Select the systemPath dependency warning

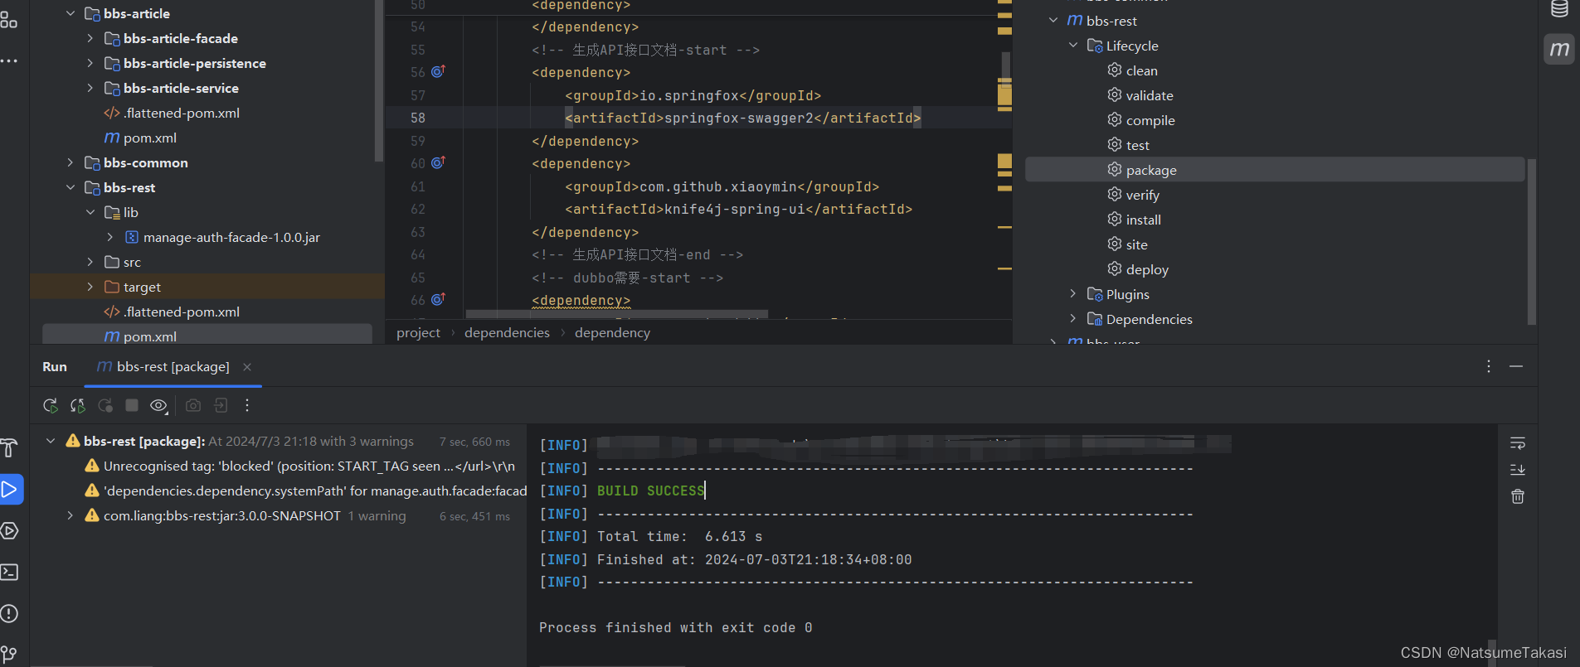point(305,491)
